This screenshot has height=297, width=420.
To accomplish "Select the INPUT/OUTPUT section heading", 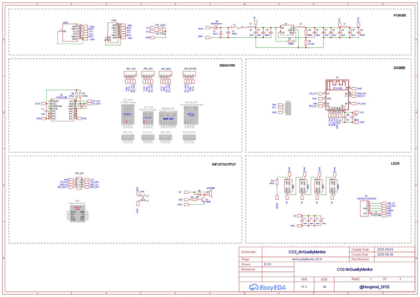I will click(224, 164).
